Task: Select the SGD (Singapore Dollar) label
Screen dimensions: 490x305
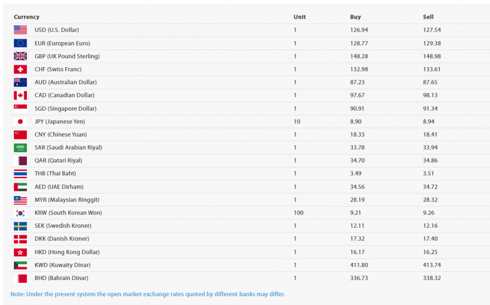Action: click(65, 109)
